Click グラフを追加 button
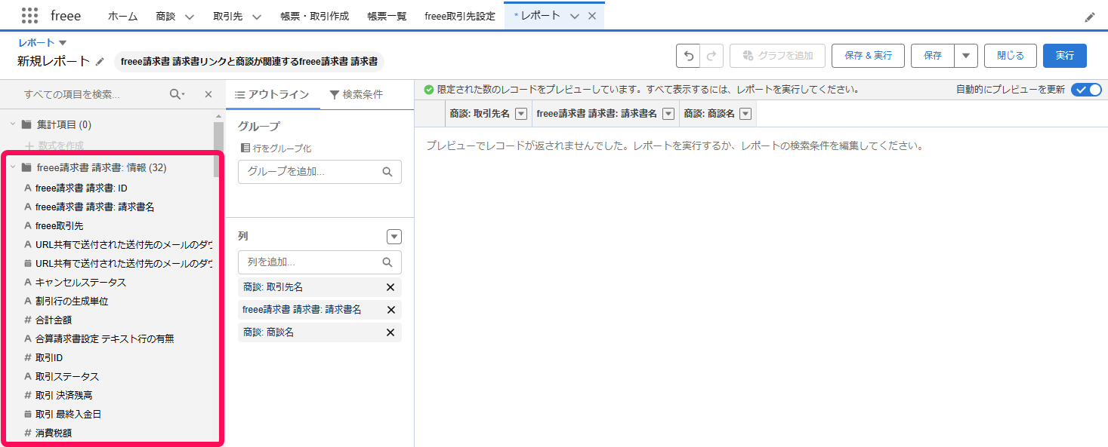 [x=777, y=56]
